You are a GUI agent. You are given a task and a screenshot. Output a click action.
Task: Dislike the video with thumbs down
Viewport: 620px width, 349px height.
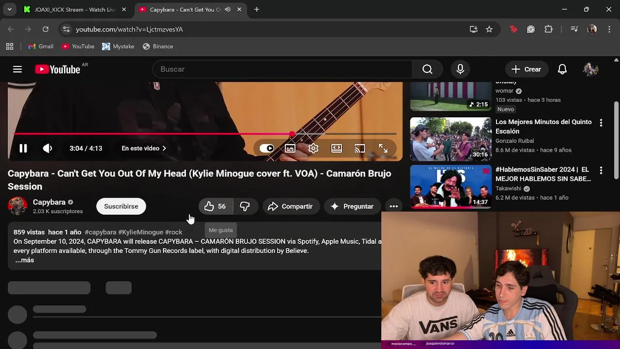(x=245, y=206)
